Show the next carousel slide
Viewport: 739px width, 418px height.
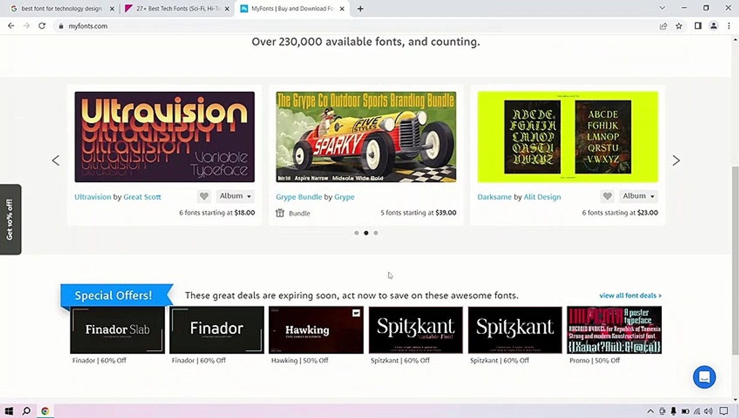676,160
